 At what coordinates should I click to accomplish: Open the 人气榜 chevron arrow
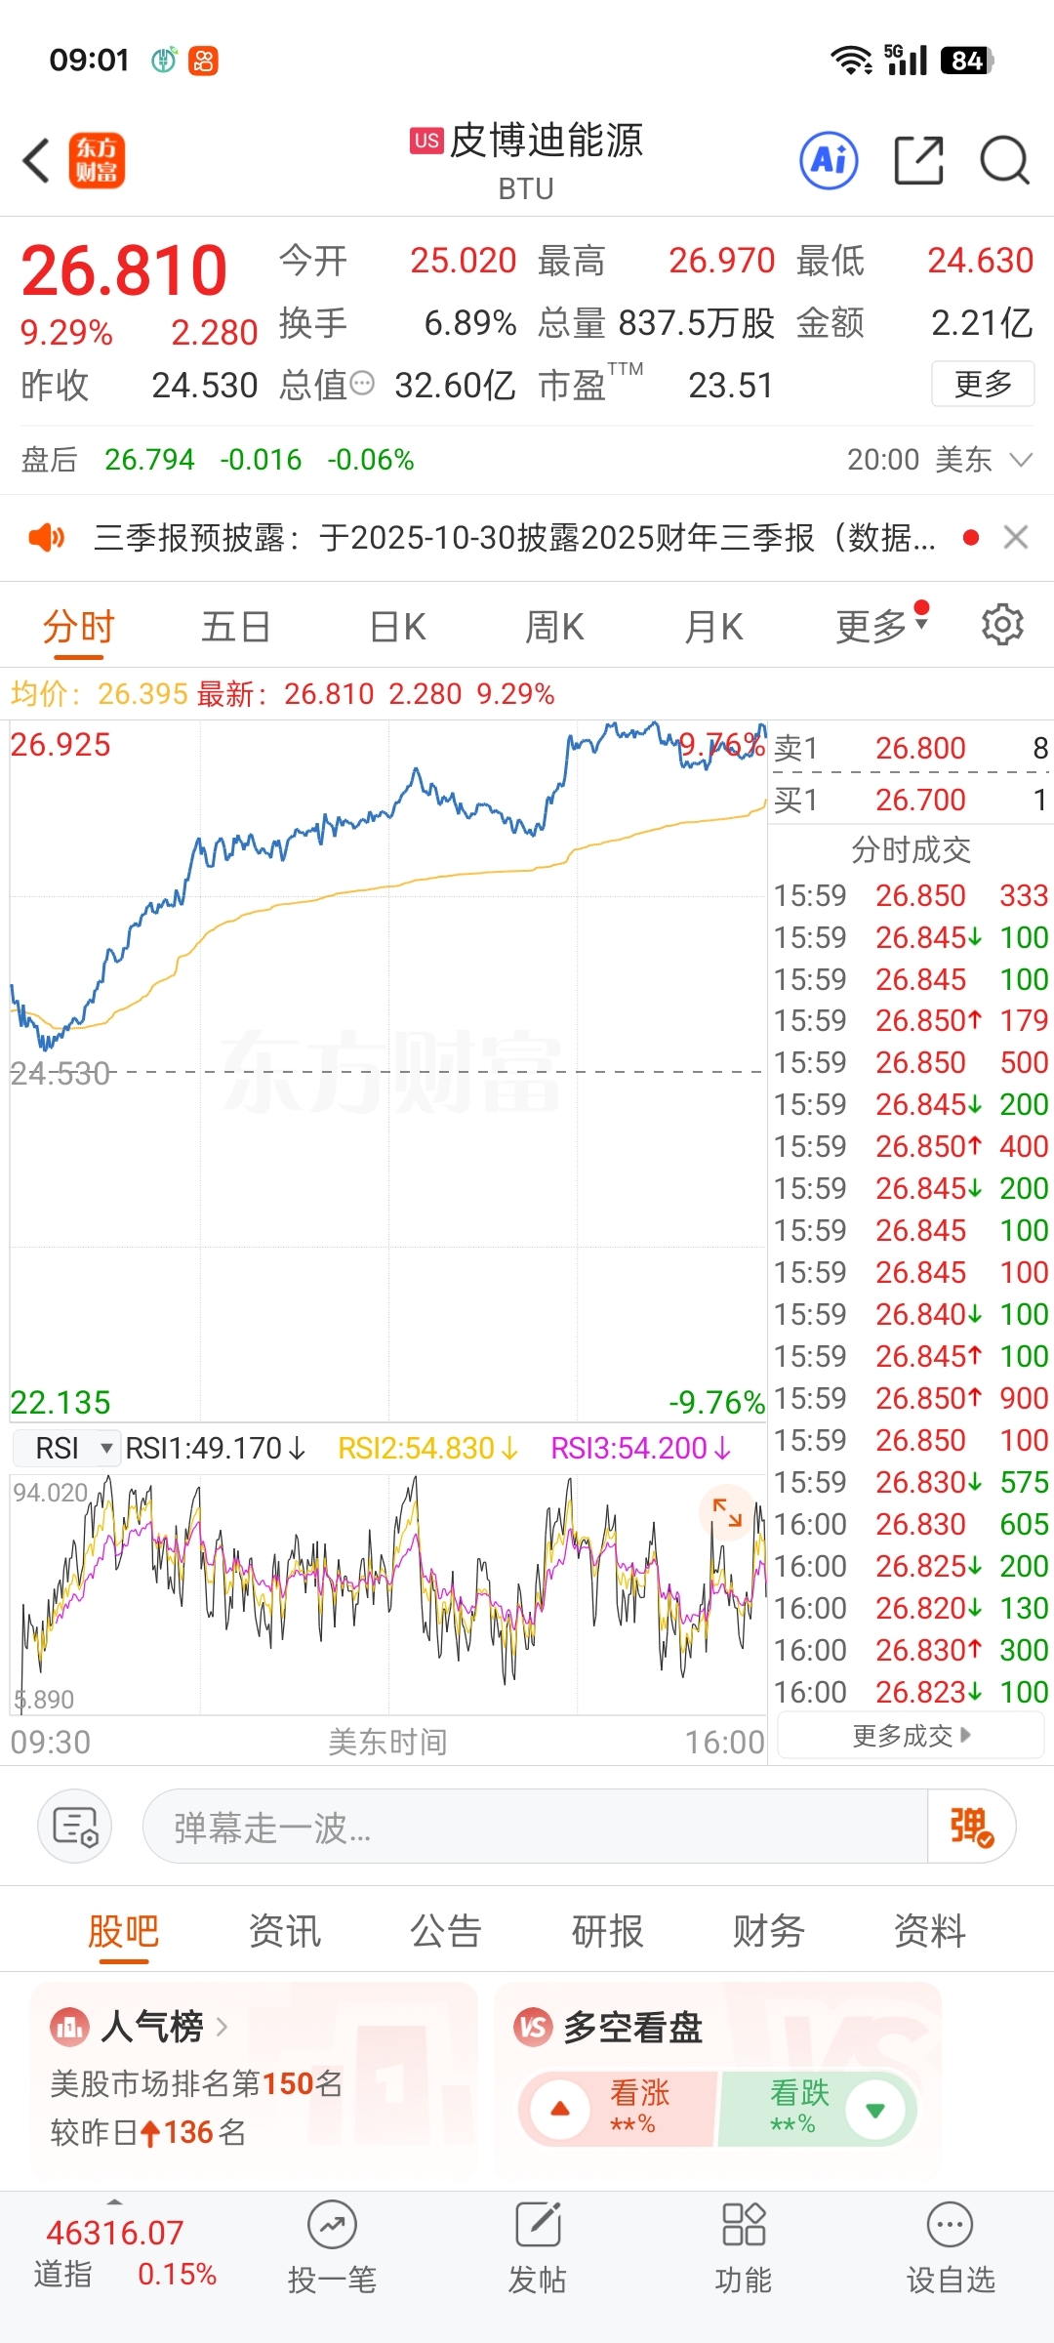pos(222,2028)
